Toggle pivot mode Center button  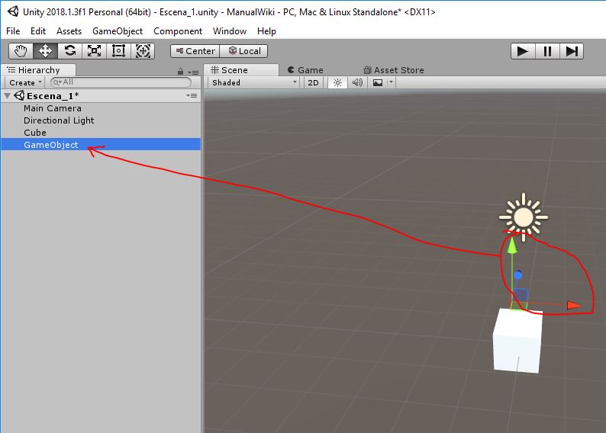click(195, 51)
